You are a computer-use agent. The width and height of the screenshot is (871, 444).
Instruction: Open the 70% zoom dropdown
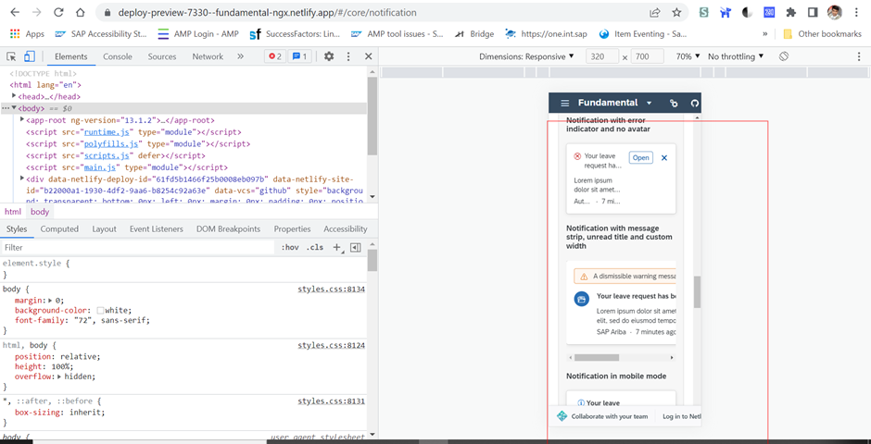coord(688,56)
